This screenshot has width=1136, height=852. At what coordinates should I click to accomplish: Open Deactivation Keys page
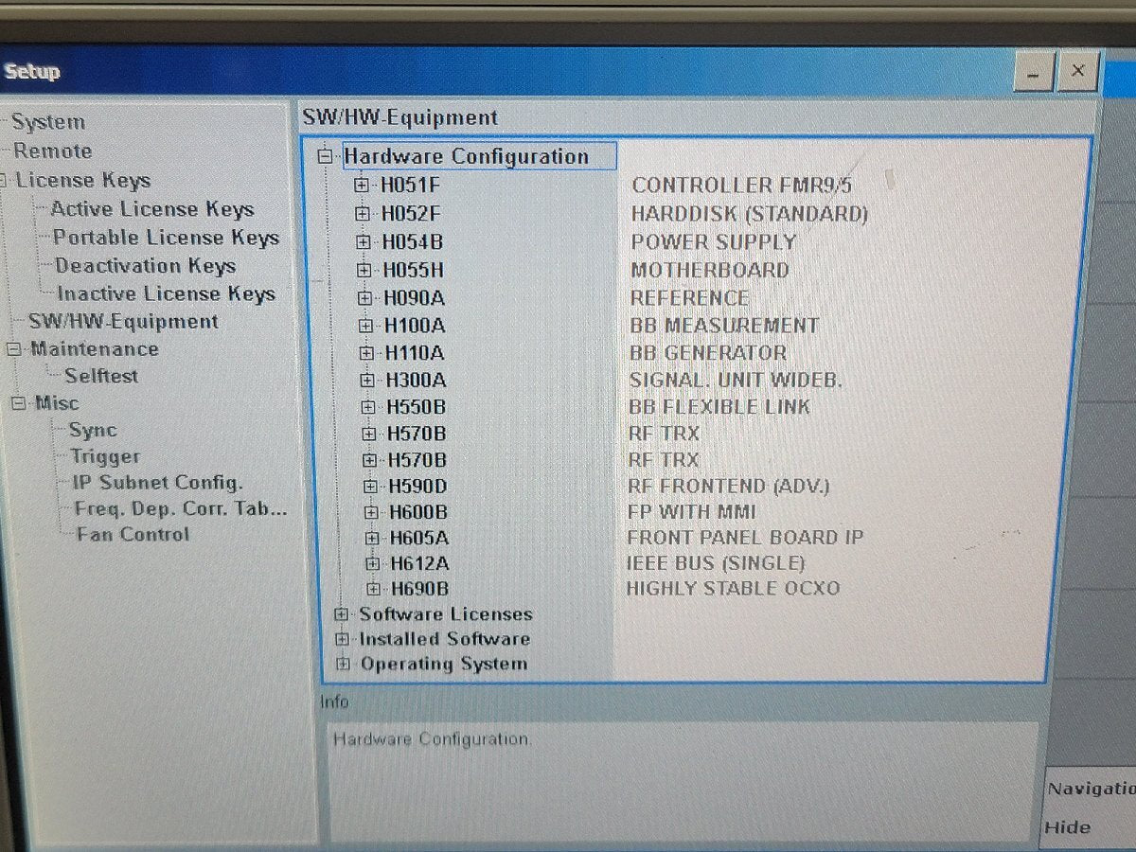(145, 266)
